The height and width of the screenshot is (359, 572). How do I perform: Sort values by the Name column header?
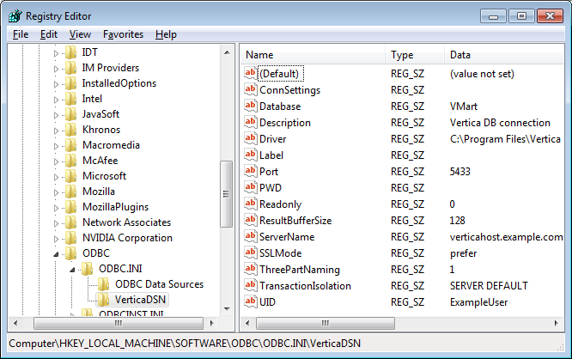(313, 55)
